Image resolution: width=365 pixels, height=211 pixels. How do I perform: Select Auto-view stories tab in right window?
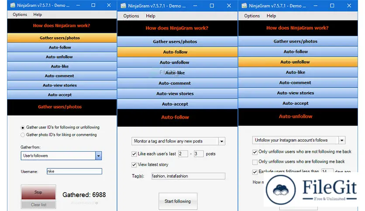point(298,93)
